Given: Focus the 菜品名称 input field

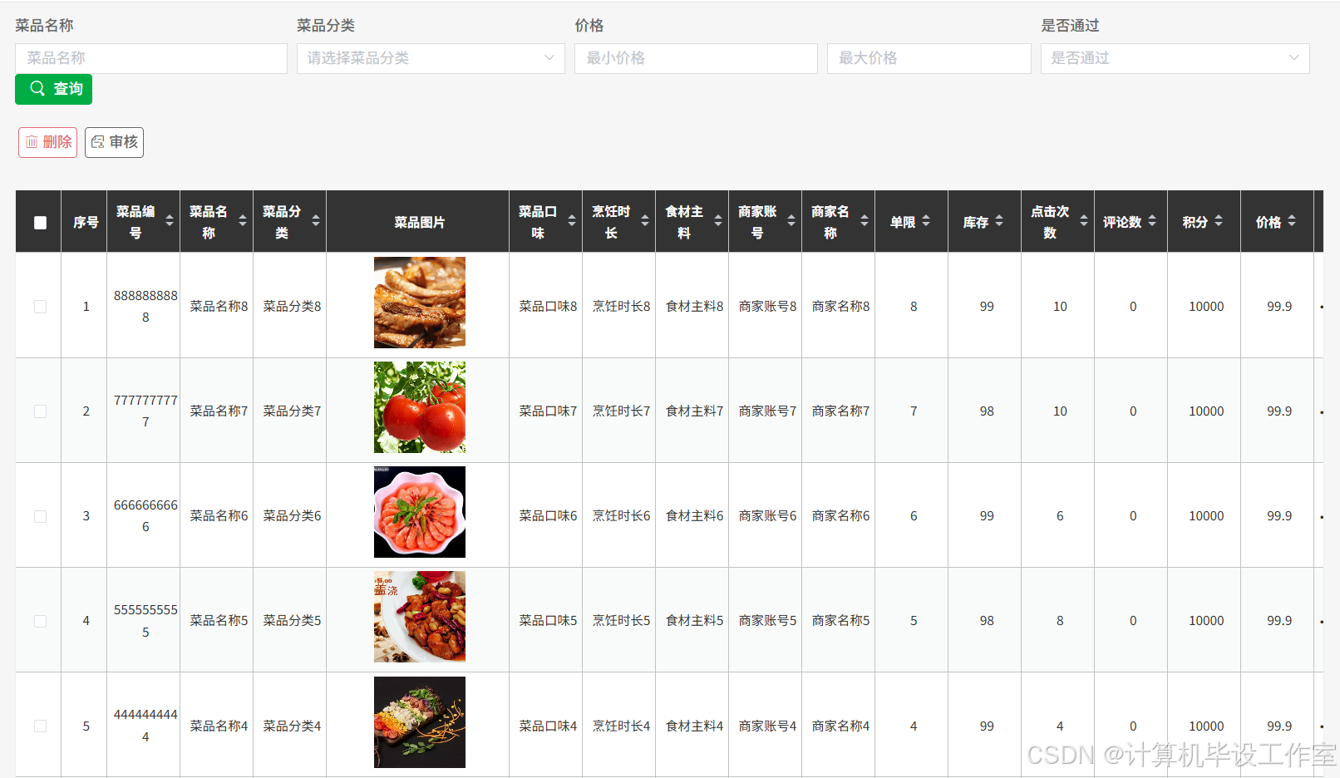Looking at the screenshot, I should tap(151, 58).
